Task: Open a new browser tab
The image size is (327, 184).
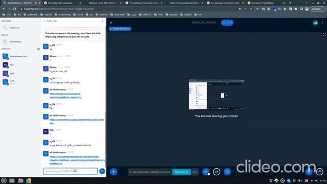Action: click(x=290, y=3)
